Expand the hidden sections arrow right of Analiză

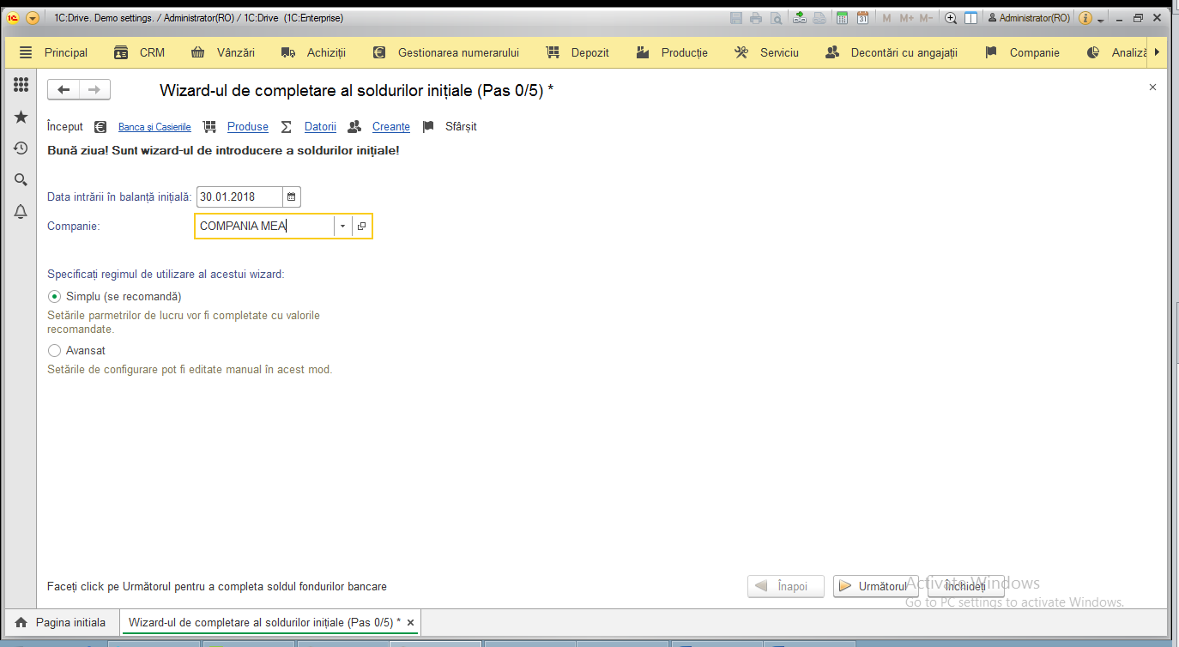click(1157, 52)
